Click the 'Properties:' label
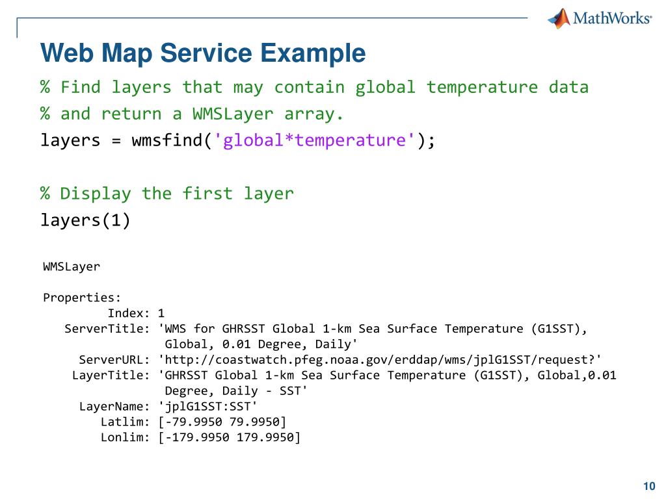 (x=82, y=298)
